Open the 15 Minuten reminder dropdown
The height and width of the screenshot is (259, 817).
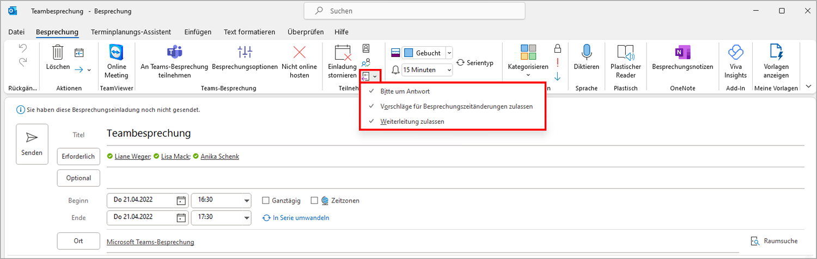(x=449, y=70)
